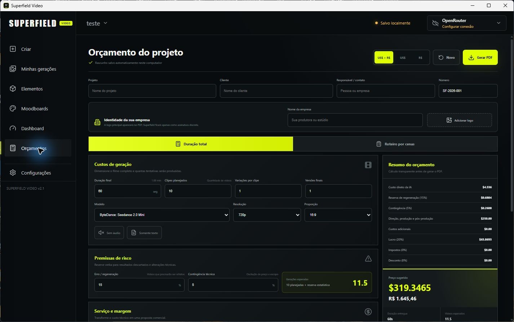Click the film strip icon in Custos de geração
This screenshot has height=322, width=514.
pyautogui.click(x=368, y=165)
